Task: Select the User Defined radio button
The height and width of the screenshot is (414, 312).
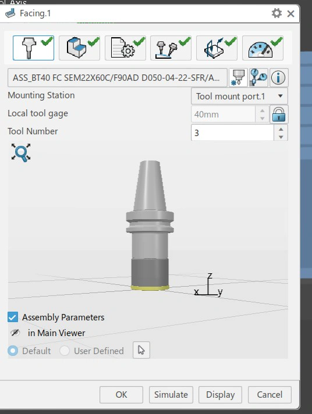Action: 65,351
